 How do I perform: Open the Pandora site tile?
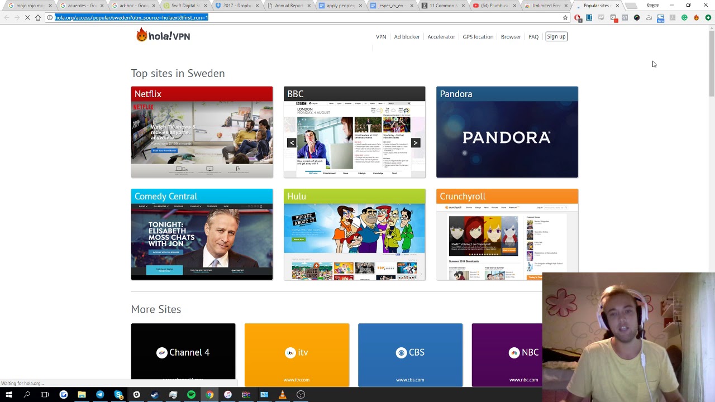click(x=507, y=132)
